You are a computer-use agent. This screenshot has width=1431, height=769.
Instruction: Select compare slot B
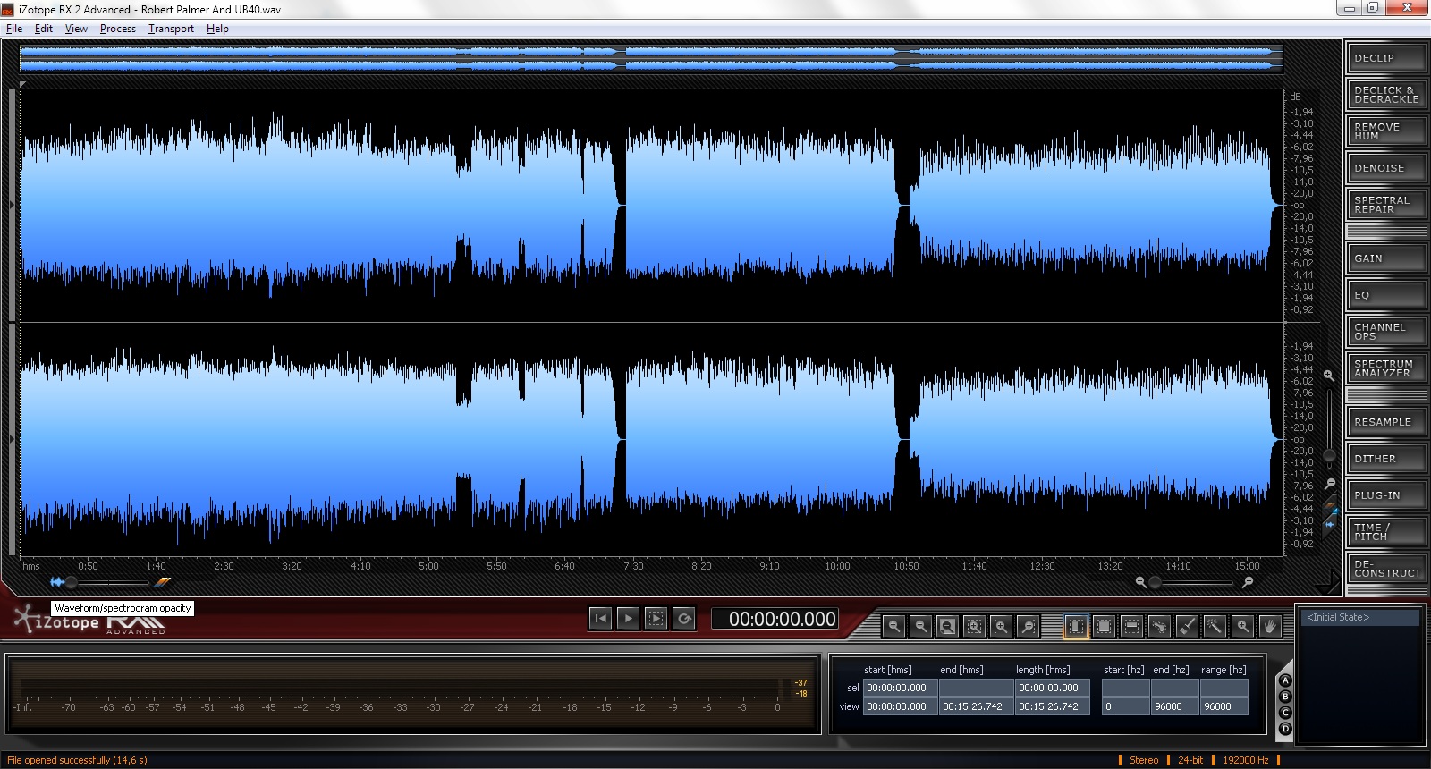[1285, 697]
